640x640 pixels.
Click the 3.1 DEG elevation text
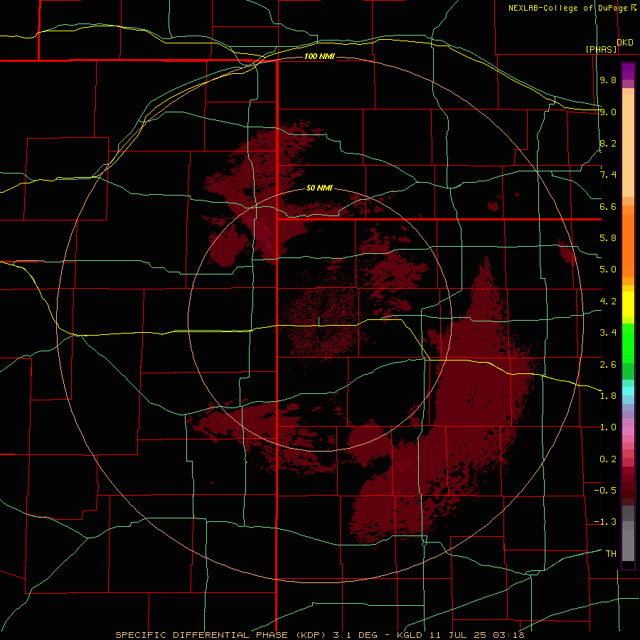point(356,635)
